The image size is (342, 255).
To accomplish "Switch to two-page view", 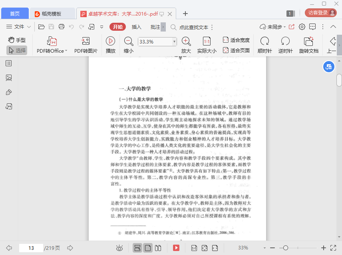I will [x=158, y=248].
